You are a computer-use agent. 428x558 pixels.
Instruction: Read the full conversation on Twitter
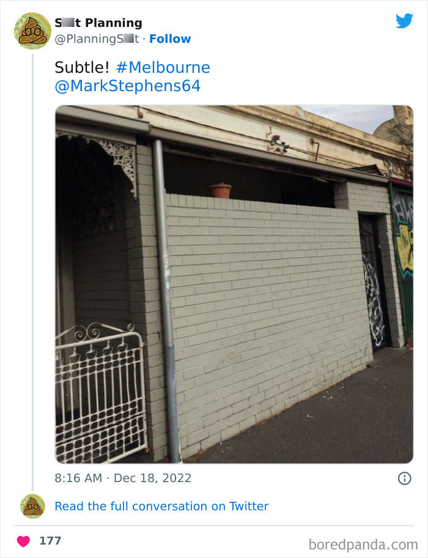(162, 506)
